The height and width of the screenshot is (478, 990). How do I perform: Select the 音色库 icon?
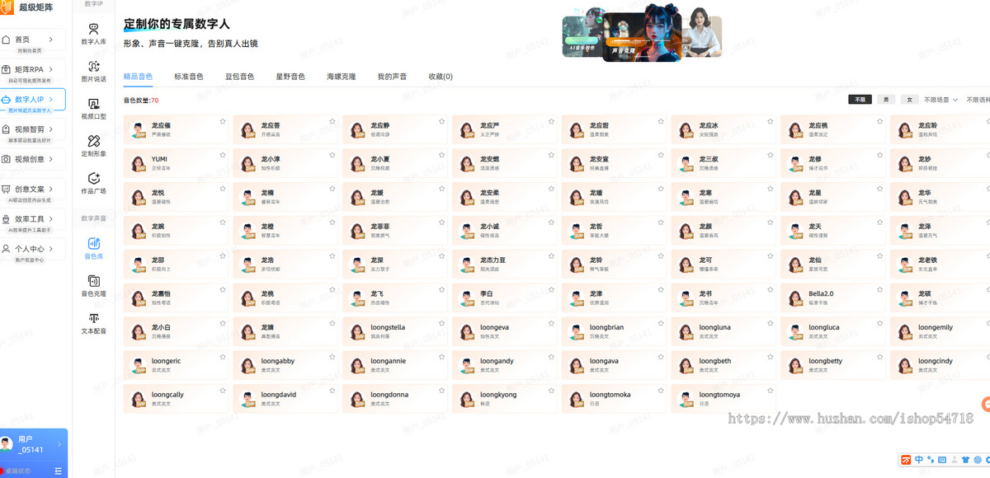point(93,243)
